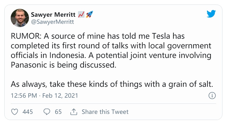Open the info circle icon
This screenshot has width=226, height=123.
(x=212, y=96)
